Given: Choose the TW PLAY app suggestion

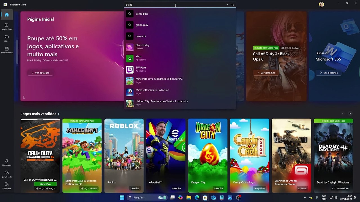Looking at the screenshot, I should click(180, 69).
